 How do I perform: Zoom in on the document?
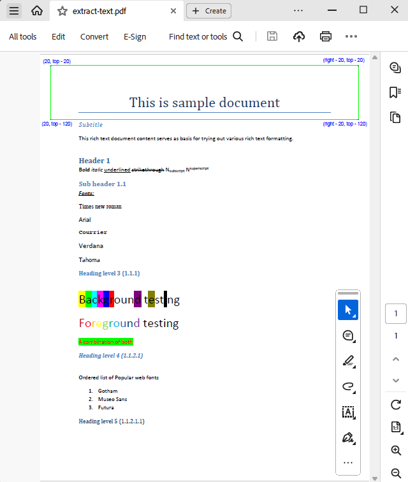396,450
